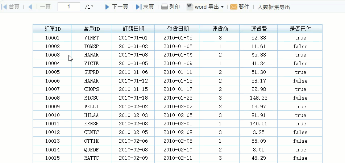
Task: Select order date cell 2010-01-12
Action: coord(133,81)
